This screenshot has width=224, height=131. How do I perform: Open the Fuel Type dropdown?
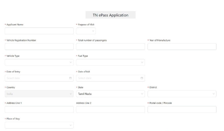[x=110, y=62]
